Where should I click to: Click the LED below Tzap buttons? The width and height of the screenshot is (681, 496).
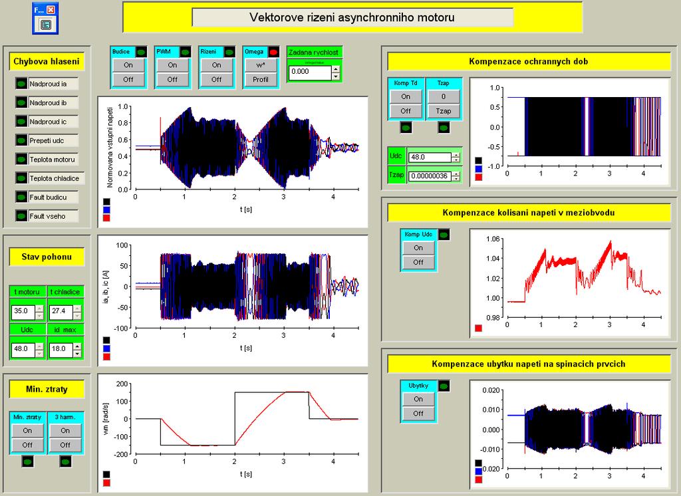point(444,128)
